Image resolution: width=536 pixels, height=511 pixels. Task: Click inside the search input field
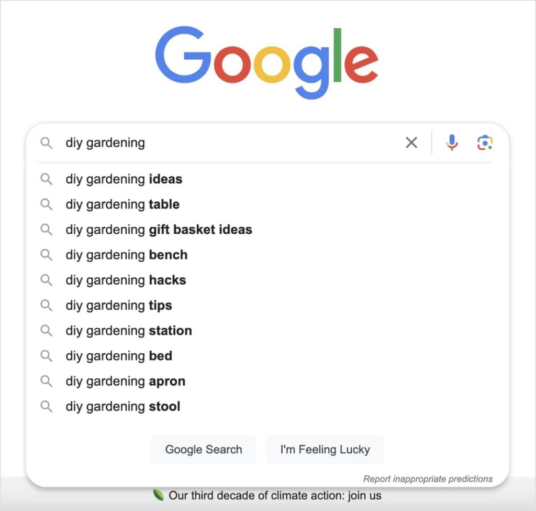[209, 142]
